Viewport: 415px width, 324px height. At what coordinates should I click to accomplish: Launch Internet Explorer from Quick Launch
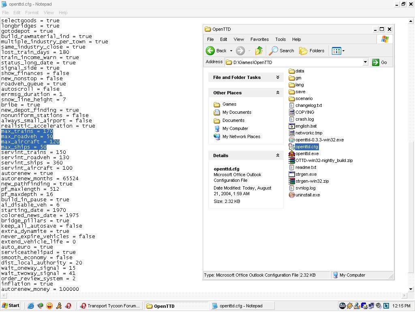pyautogui.click(x=31, y=306)
